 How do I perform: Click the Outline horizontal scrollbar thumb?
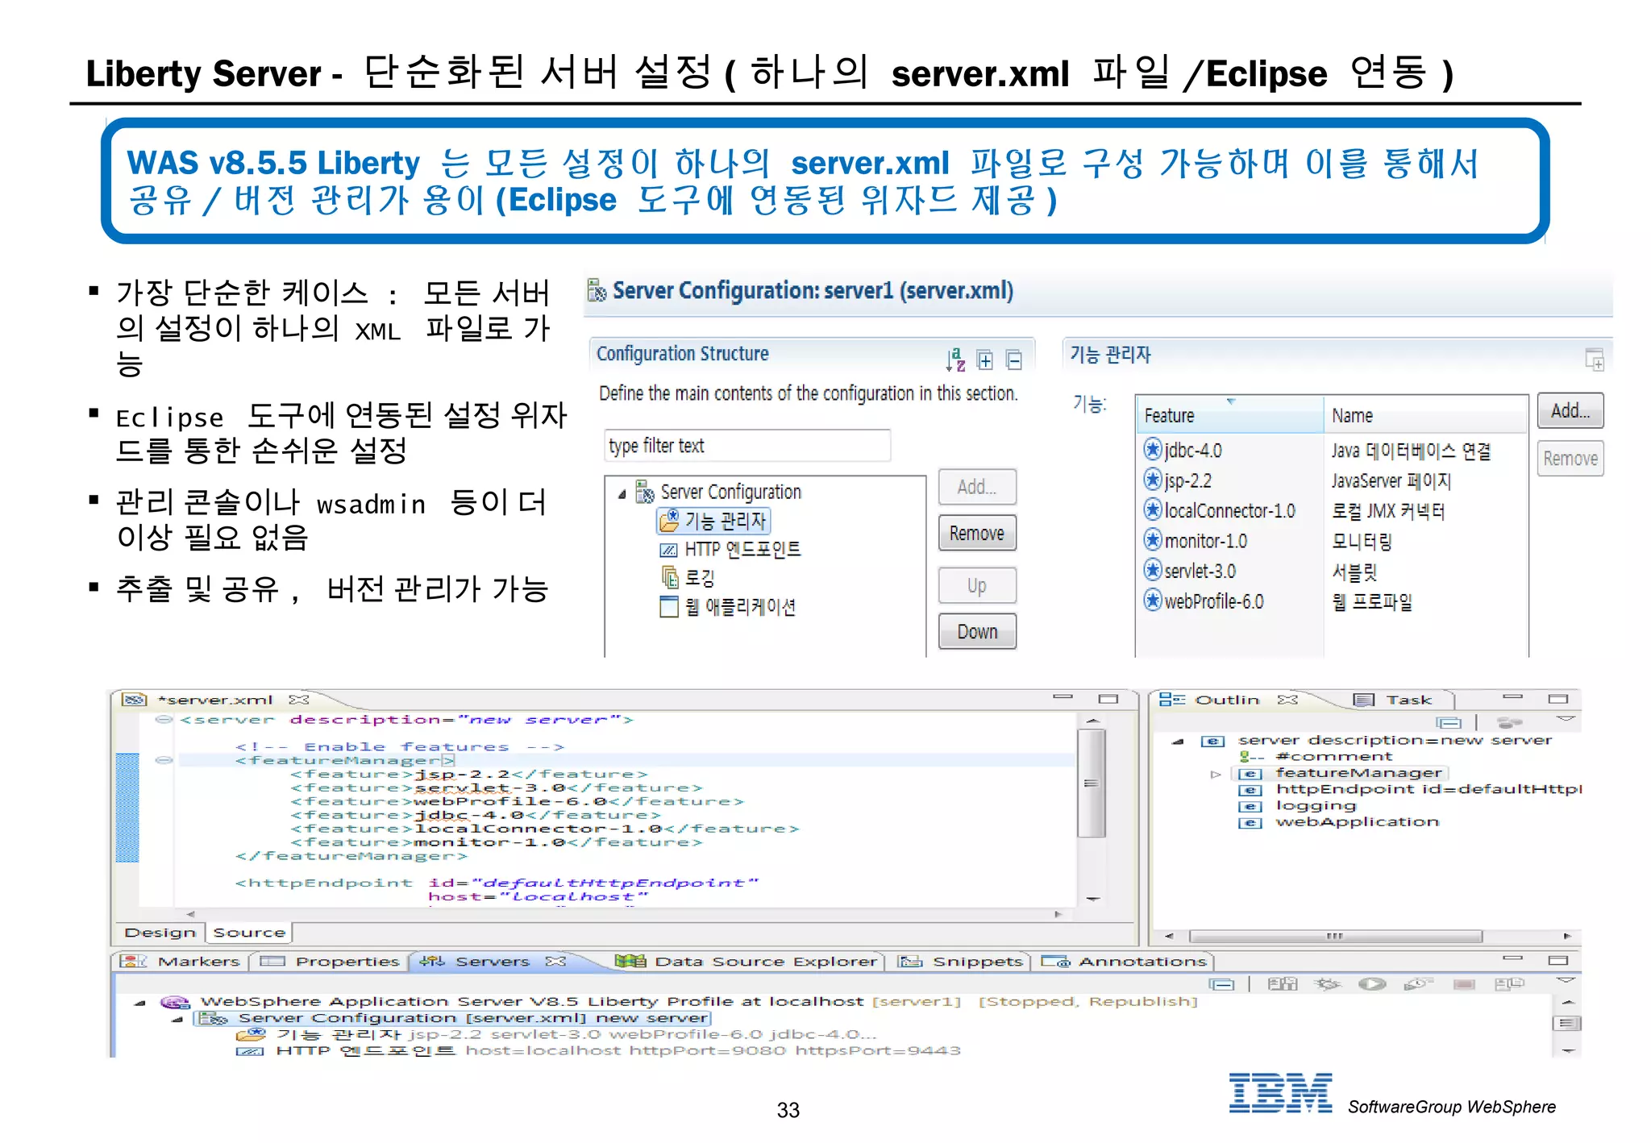pyautogui.click(x=1335, y=936)
